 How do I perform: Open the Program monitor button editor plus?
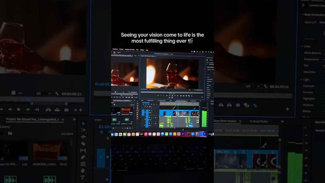coord(202,97)
